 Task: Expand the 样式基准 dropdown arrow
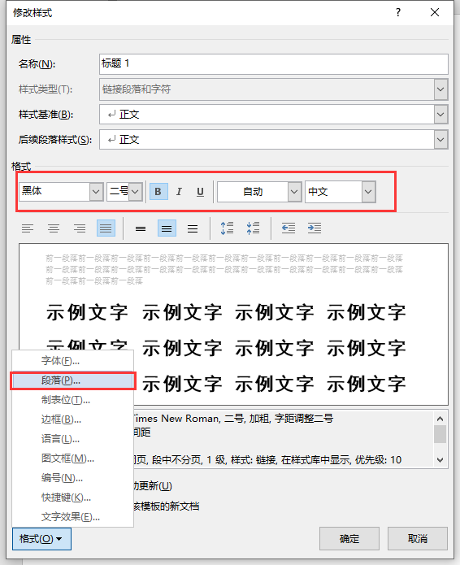[440, 115]
